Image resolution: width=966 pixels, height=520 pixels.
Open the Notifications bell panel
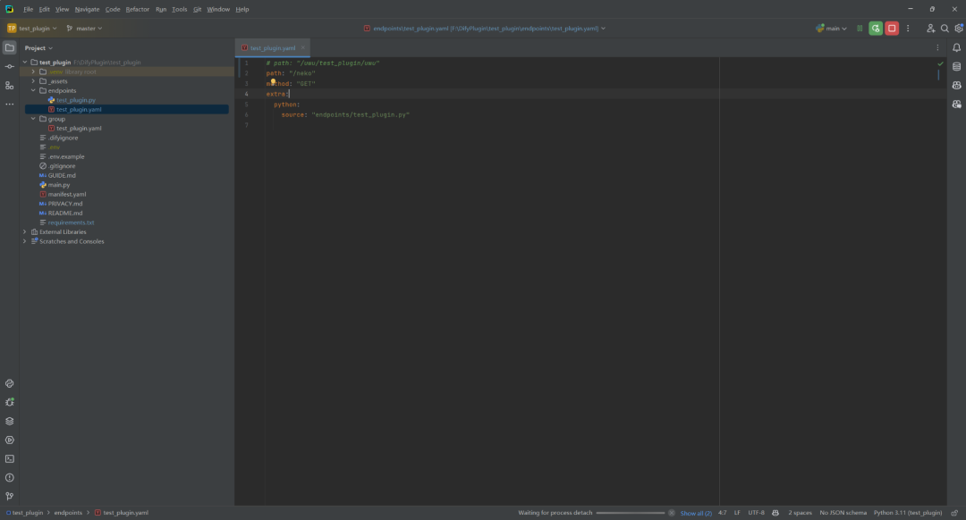[x=956, y=47]
